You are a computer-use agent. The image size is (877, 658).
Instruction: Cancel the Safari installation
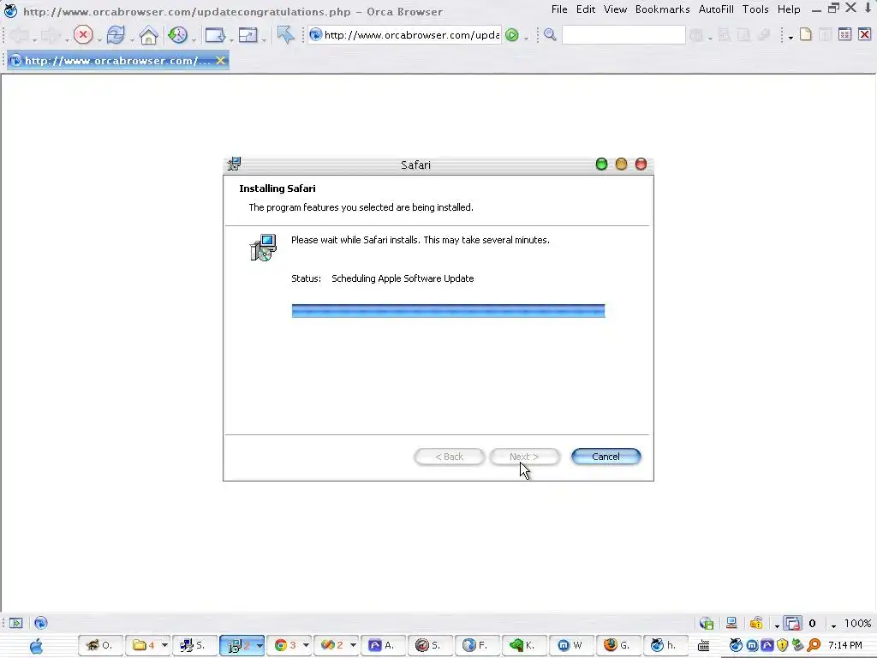coord(606,457)
